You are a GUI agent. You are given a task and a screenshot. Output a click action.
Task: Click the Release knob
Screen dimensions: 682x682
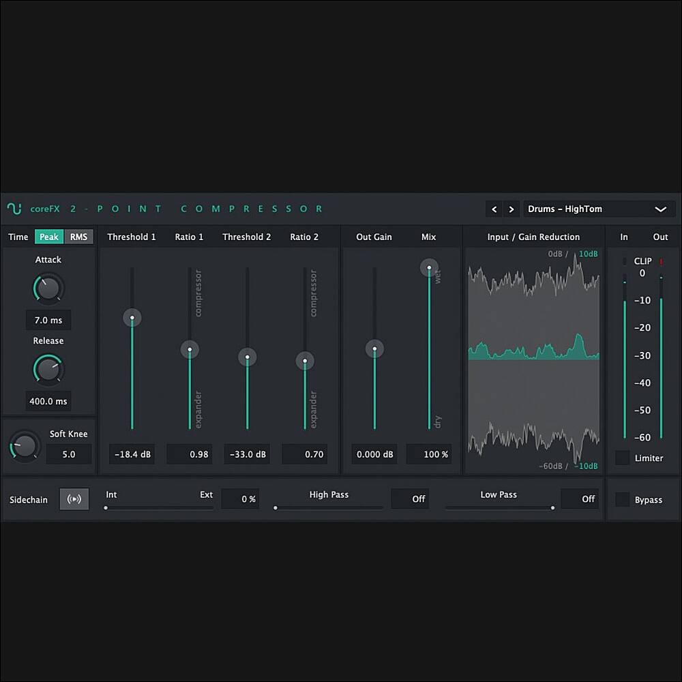pos(48,370)
